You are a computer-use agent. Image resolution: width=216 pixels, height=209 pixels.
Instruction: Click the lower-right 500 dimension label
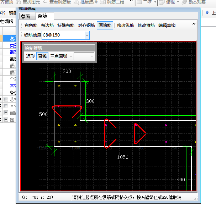tap(181, 180)
